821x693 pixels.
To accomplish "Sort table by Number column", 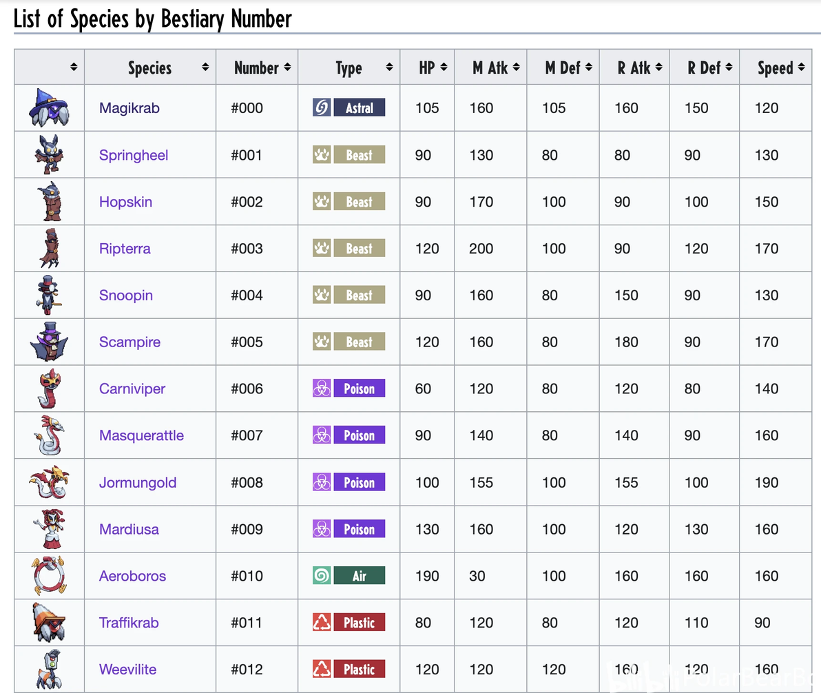I will coord(287,68).
